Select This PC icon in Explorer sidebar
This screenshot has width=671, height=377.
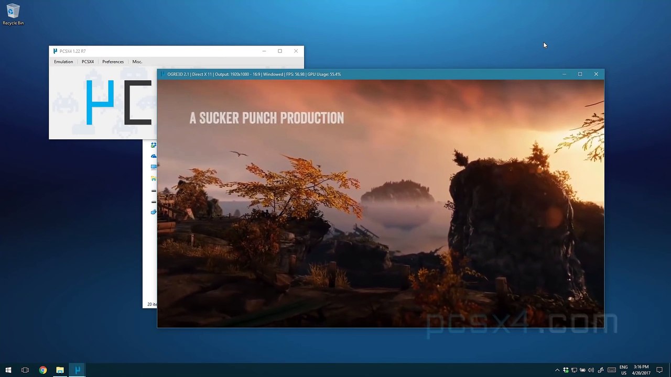point(154,167)
